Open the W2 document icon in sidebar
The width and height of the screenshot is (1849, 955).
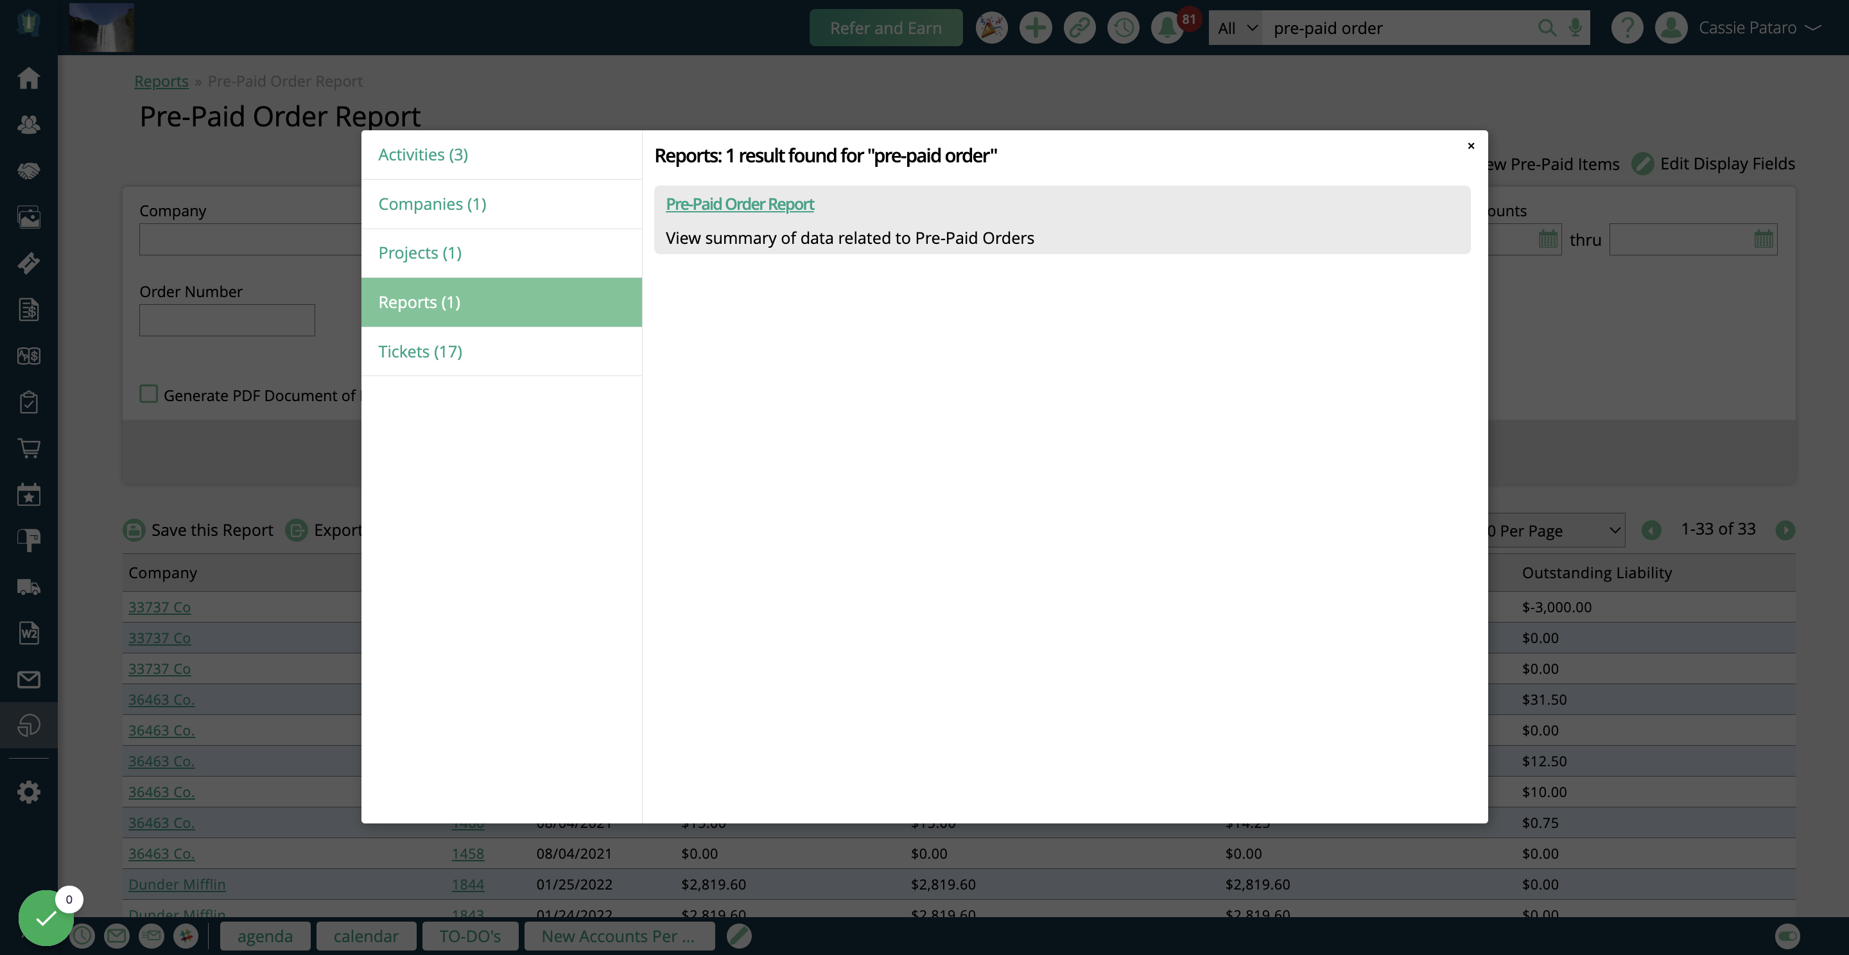pyautogui.click(x=29, y=633)
